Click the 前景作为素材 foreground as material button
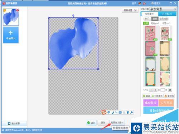This screenshot has height=134, width=179. tap(117, 123)
